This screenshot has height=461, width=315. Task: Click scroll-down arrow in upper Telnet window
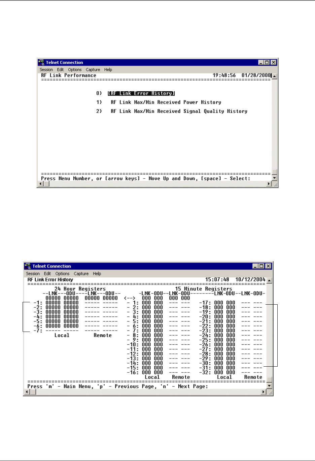[x=275, y=178]
